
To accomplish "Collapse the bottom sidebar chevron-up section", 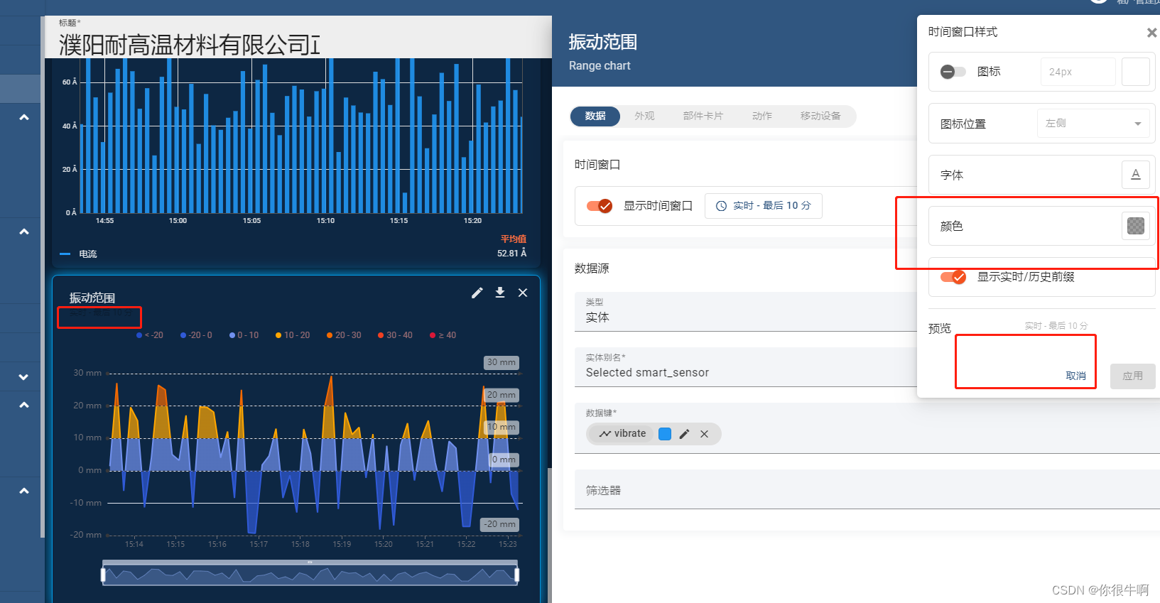I will pos(24,491).
